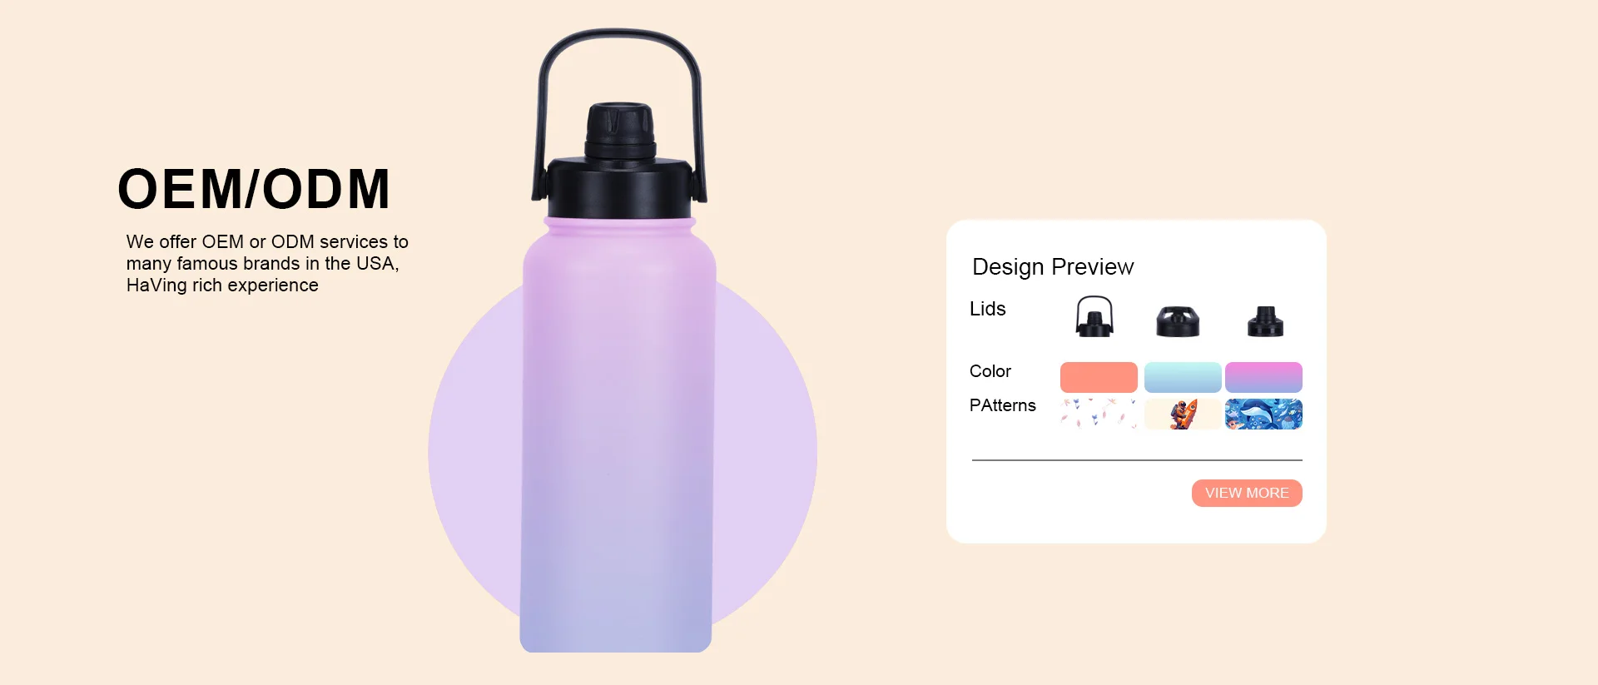The height and width of the screenshot is (685, 1598).
Task: Click the OEM or ODM services description
Action: [266, 263]
